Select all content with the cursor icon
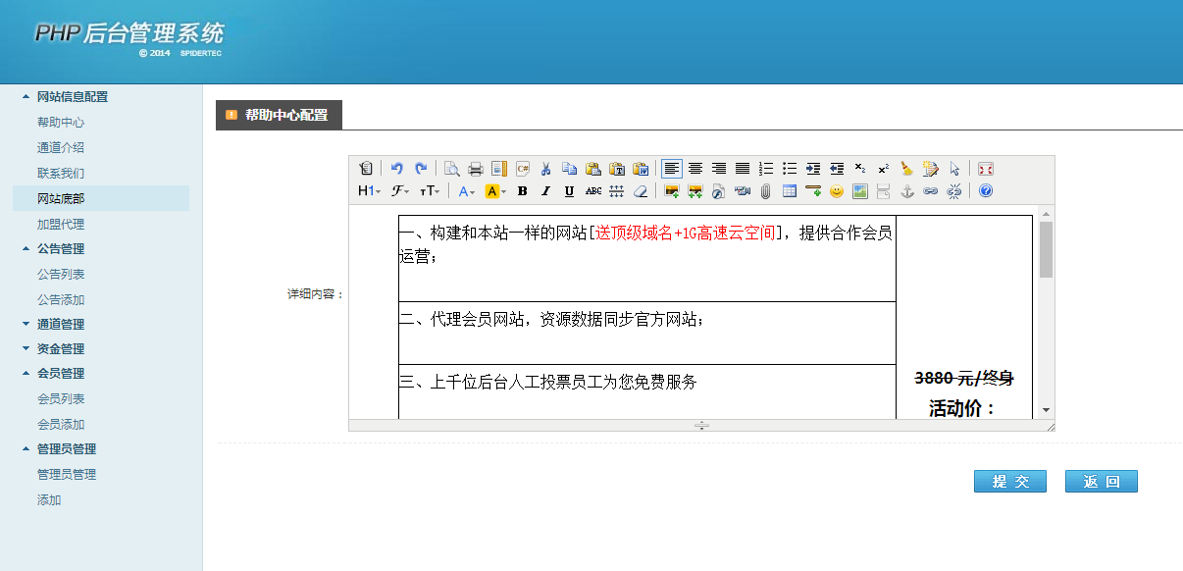The width and height of the screenshot is (1183, 571). (x=954, y=168)
